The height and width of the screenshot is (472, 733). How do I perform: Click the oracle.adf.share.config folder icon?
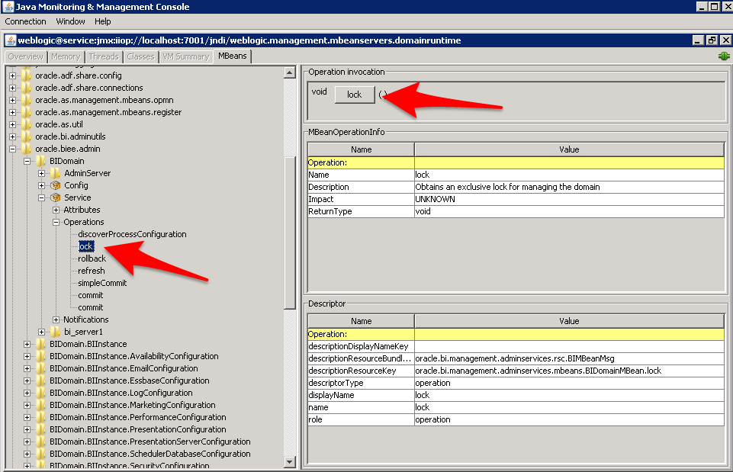(26, 75)
